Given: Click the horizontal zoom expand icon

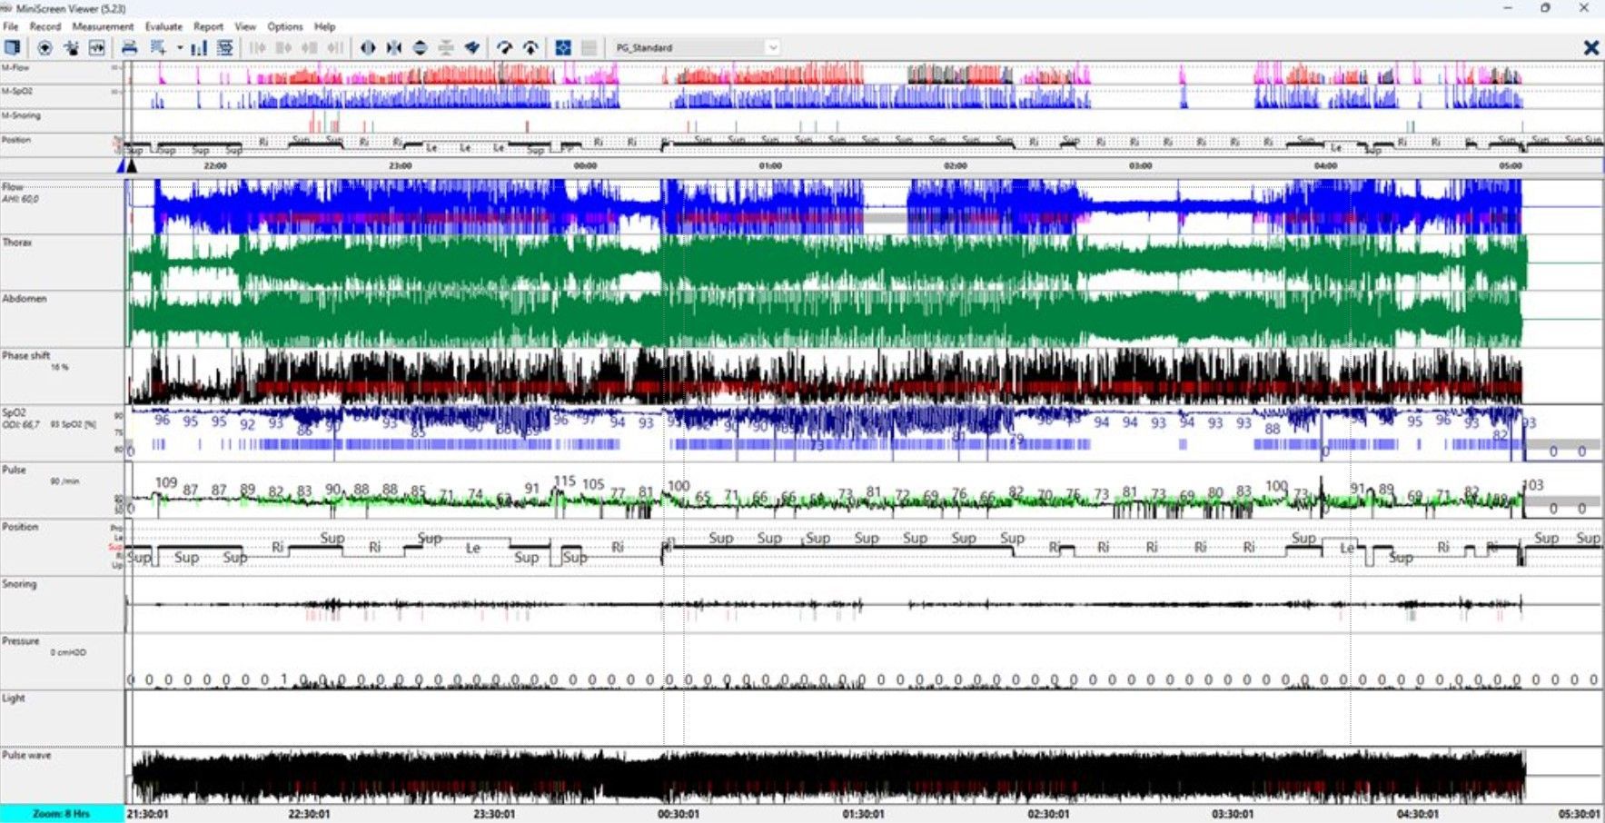Looking at the screenshot, I should click(368, 47).
